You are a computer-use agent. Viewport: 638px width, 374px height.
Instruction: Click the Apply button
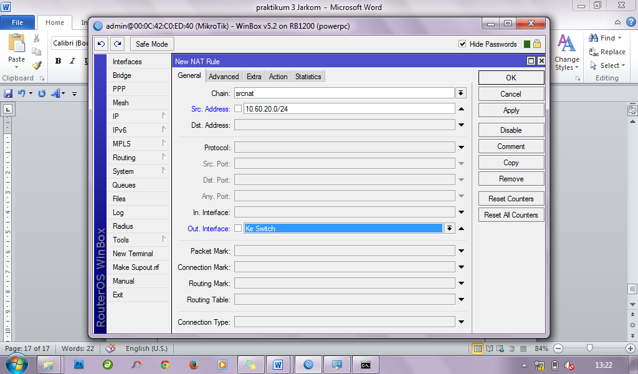point(511,110)
